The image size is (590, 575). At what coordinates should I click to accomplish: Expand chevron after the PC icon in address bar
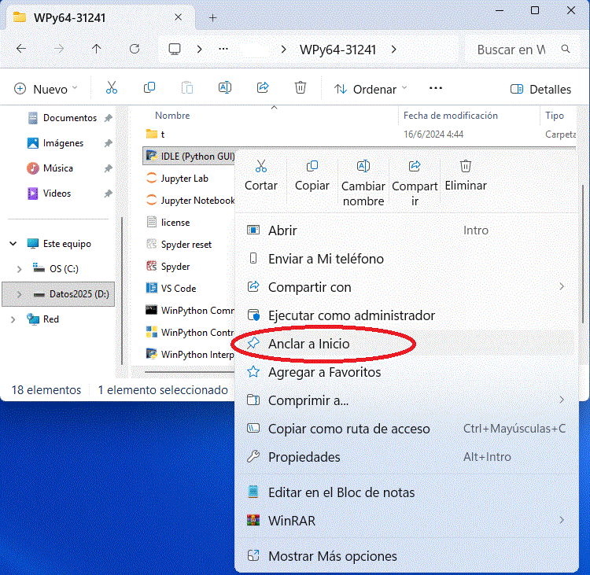pyautogui.click(x=200, y=49)
